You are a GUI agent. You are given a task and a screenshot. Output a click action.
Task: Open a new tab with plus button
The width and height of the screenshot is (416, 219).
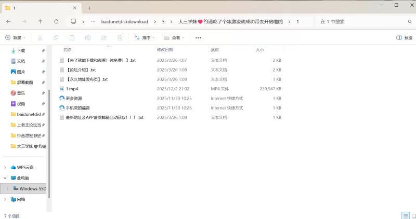point(89,8)
